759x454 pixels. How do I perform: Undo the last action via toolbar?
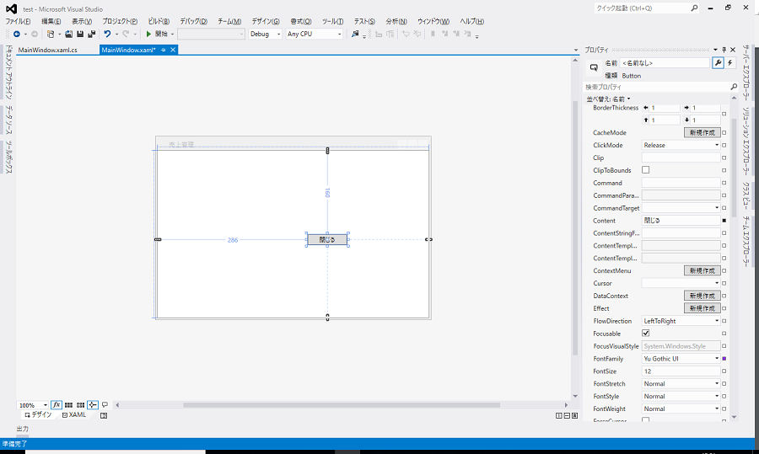(x=107, y=34)
